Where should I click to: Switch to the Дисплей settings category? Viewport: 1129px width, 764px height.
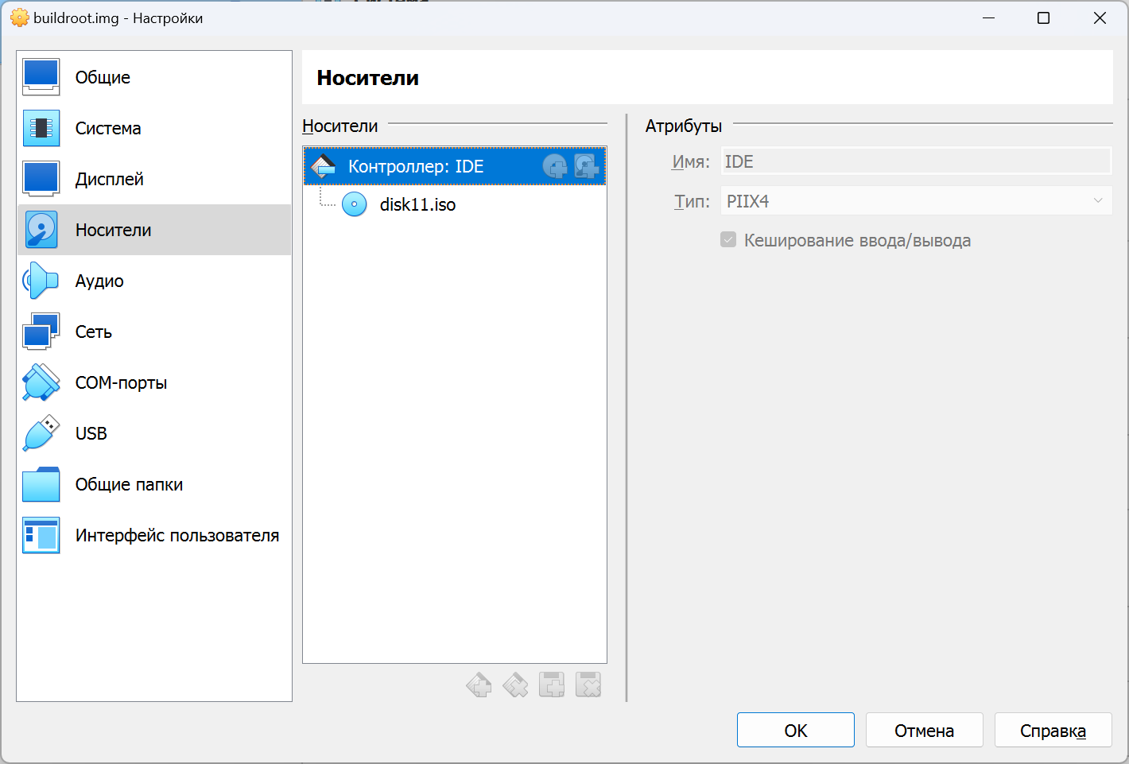point(154,179)
